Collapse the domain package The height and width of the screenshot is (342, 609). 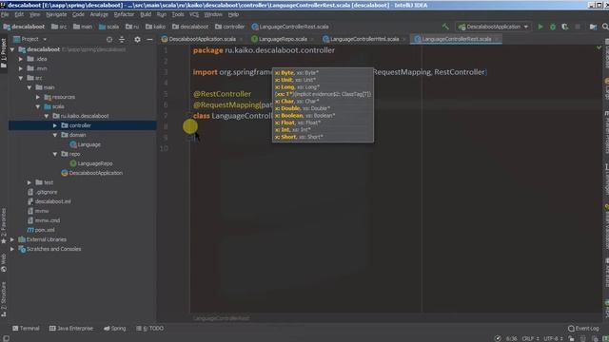click(55, 135)
